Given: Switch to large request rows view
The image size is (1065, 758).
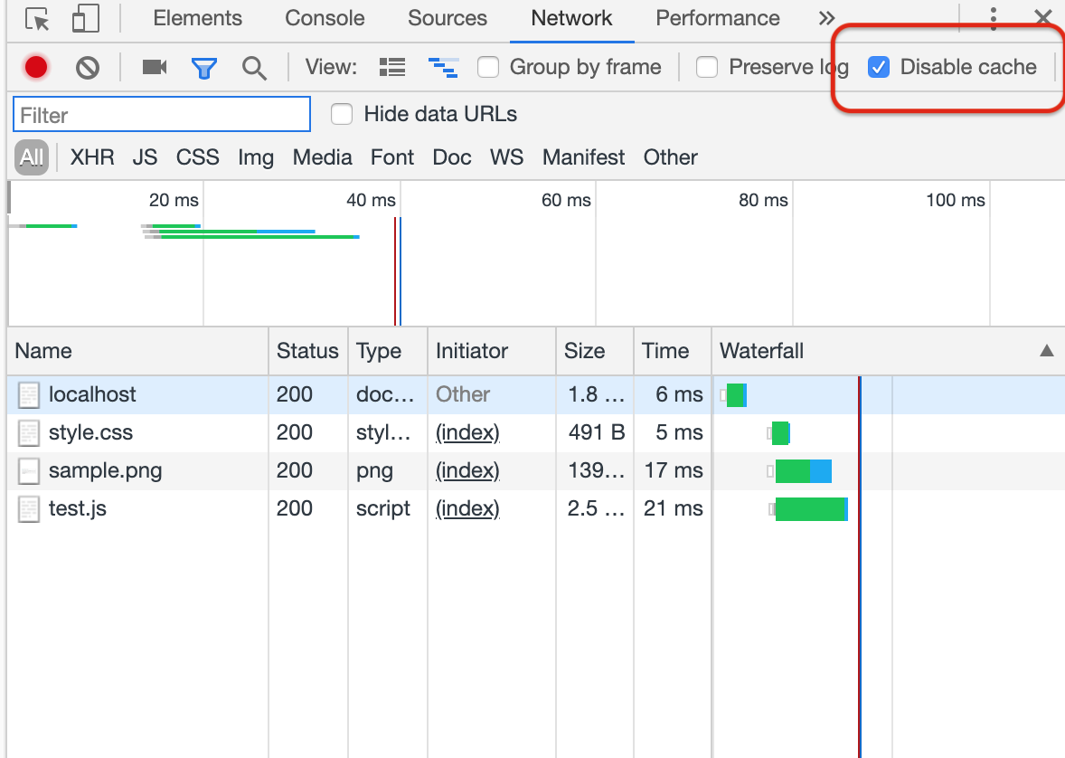Looking at the screenshot, I should click(392, 67).
